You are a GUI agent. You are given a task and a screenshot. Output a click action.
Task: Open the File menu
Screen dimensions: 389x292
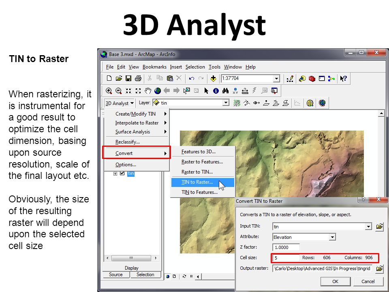(x=110, y=67)
